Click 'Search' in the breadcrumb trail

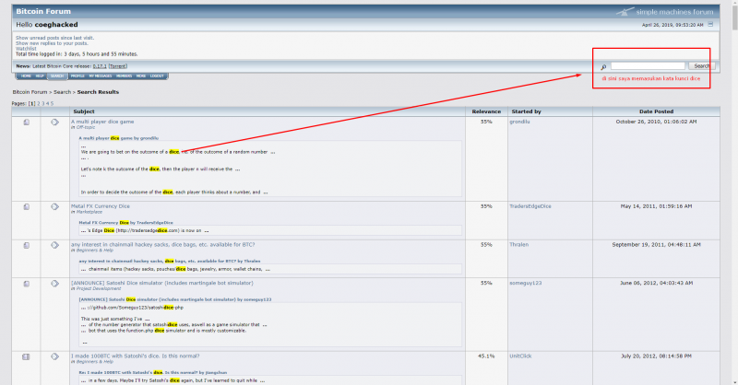point(62,92)
